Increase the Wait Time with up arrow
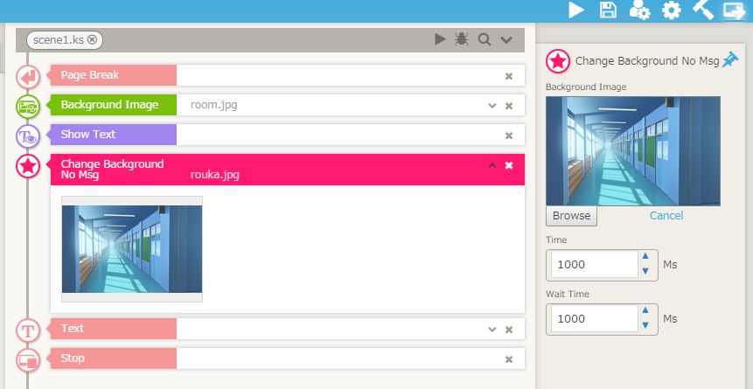 pos(645,310)
